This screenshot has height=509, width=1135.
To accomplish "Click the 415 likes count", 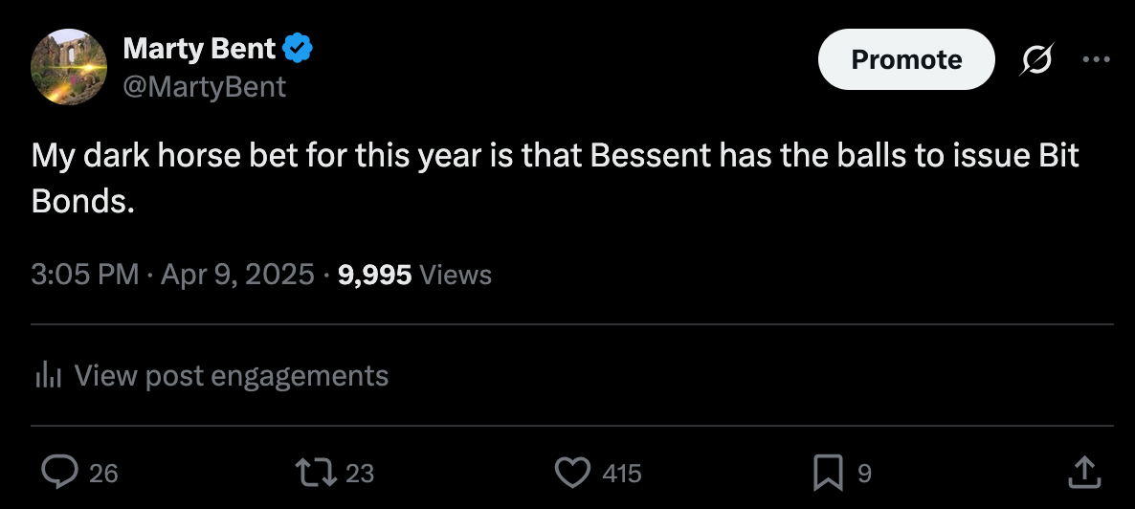I will [622, 473].
